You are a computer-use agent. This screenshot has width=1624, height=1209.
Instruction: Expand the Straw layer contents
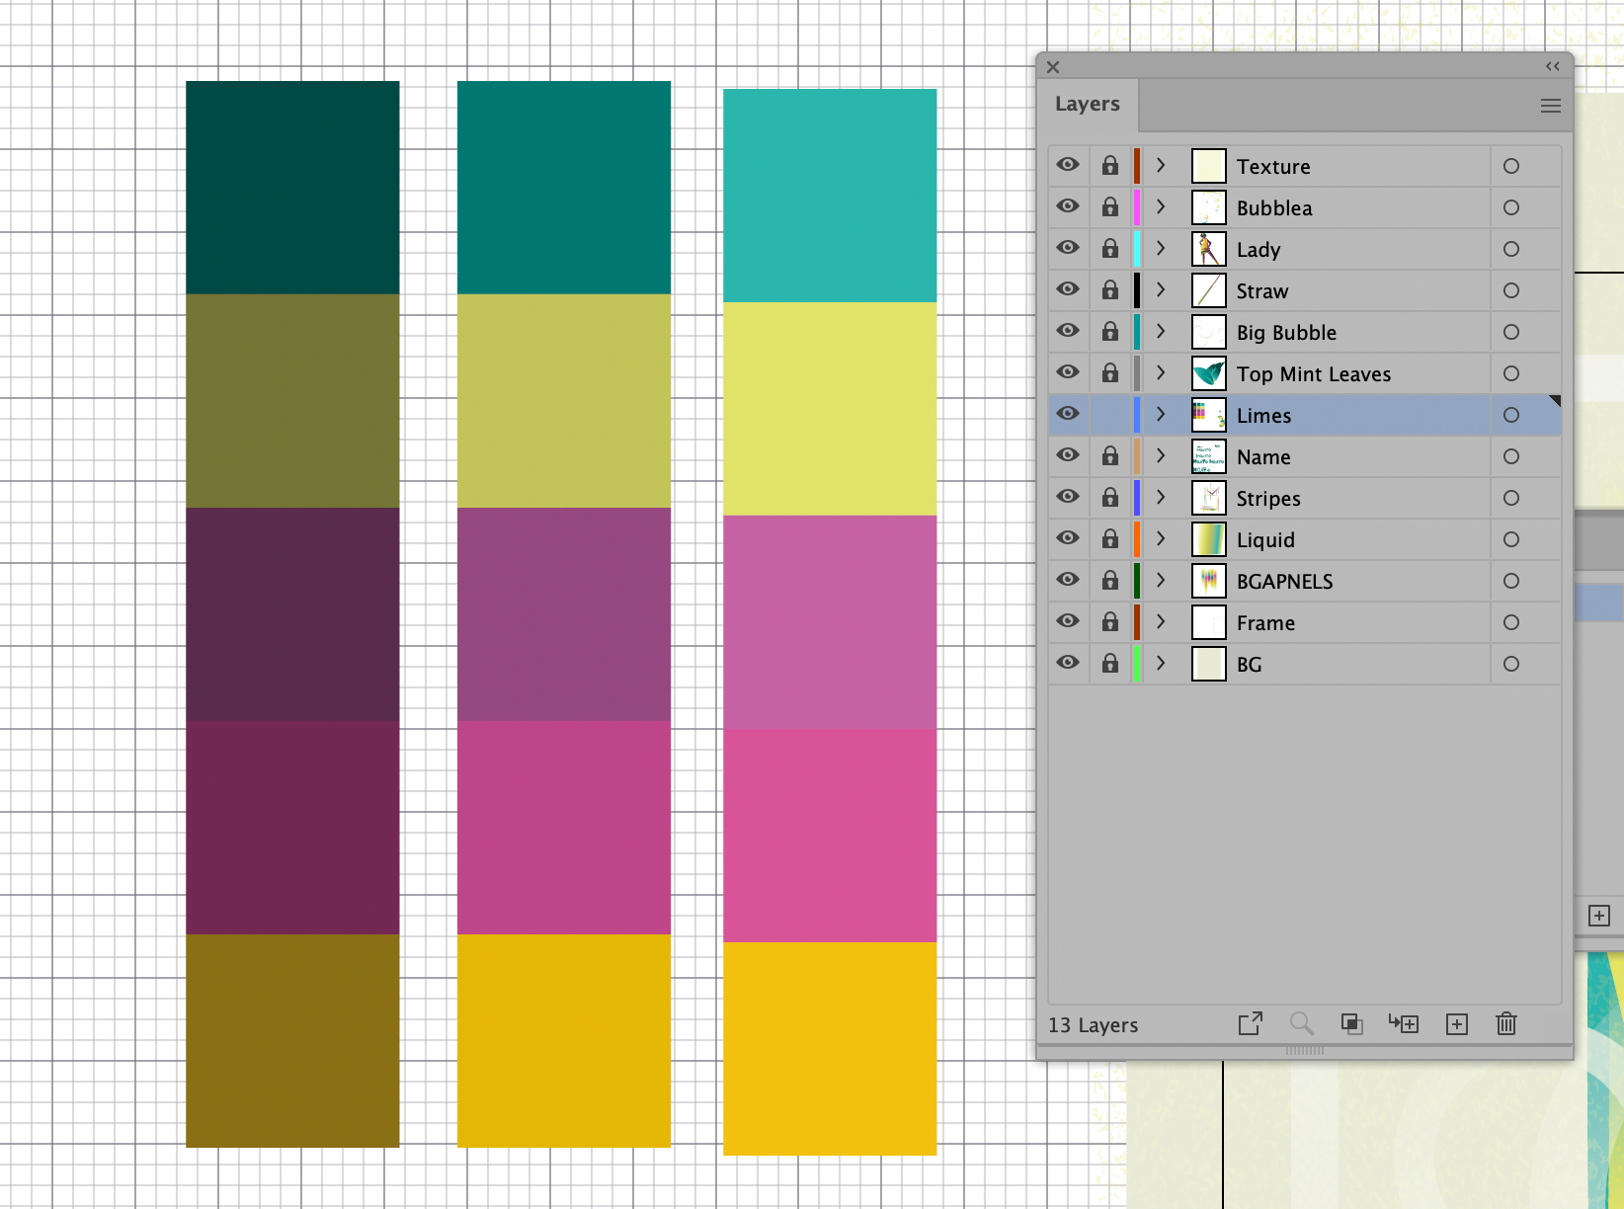pyautogui.click(x=1162, y=290)
